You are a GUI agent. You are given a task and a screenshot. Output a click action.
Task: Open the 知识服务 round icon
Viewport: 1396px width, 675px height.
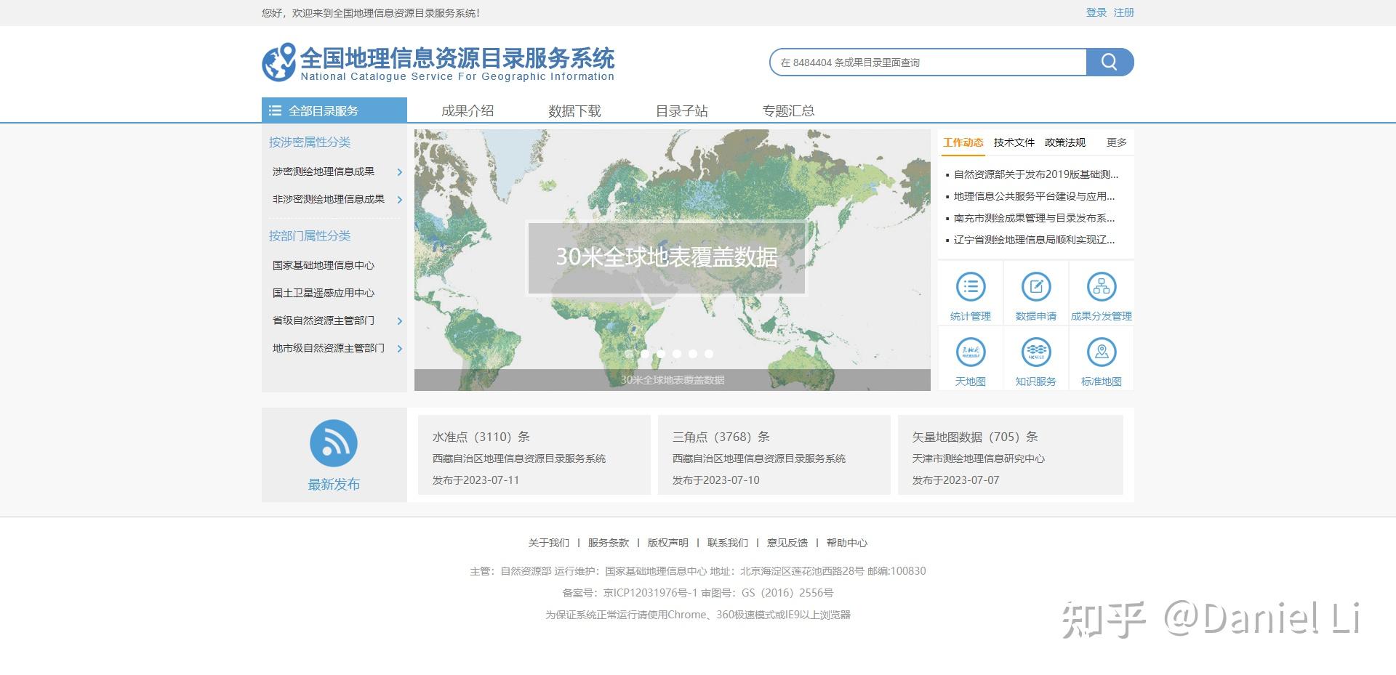(x=1036, y=352)
